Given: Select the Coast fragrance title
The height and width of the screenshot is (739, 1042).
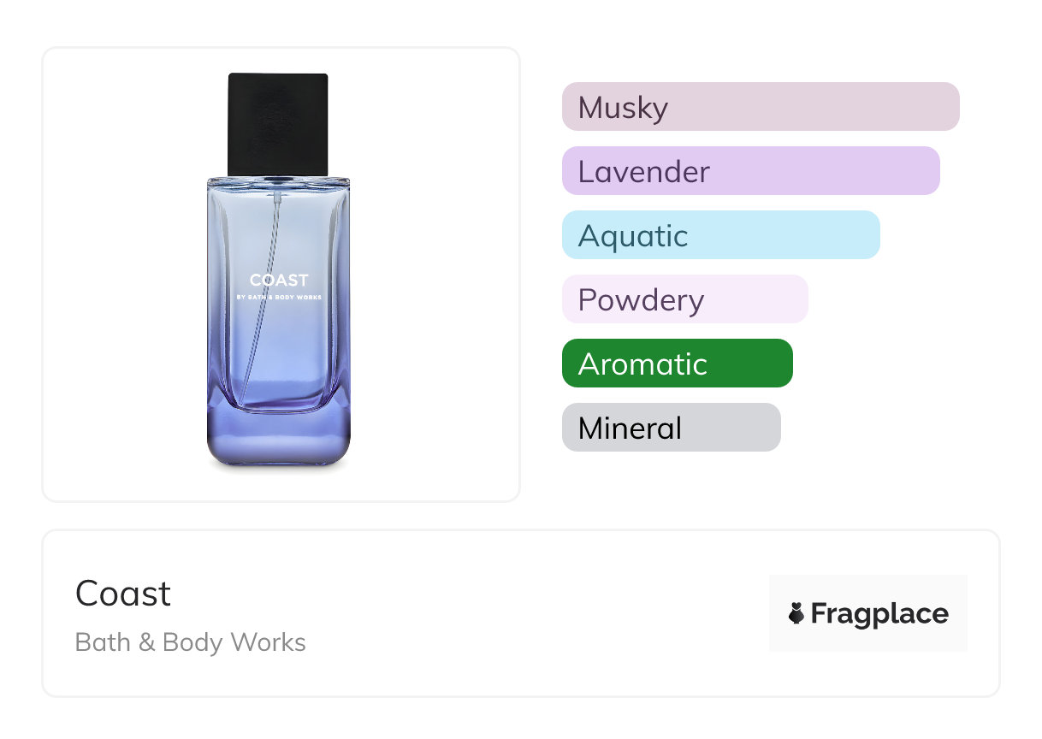Looking at the screenshot, I should tap(123, 594).
